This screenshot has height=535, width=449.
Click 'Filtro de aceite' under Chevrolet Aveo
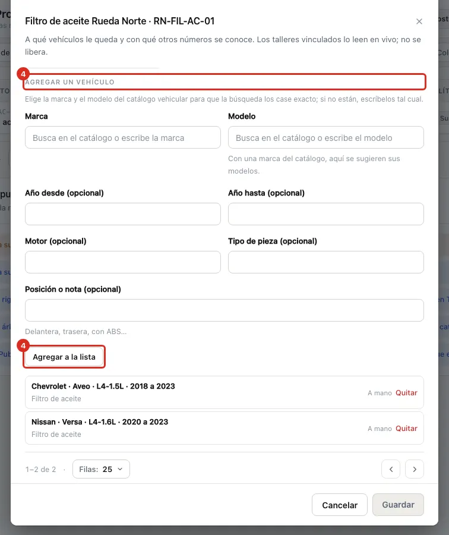tap(56, 399)
